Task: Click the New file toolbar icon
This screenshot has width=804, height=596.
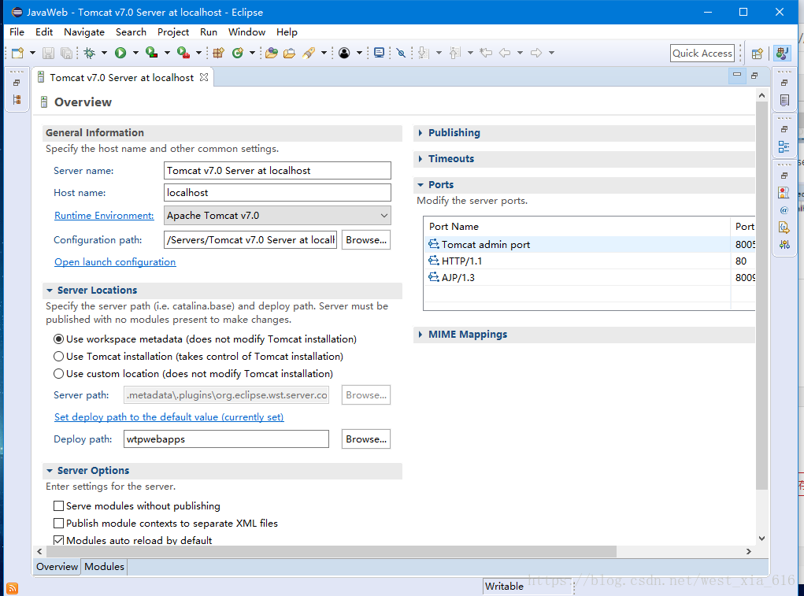Action: [18, 53]
